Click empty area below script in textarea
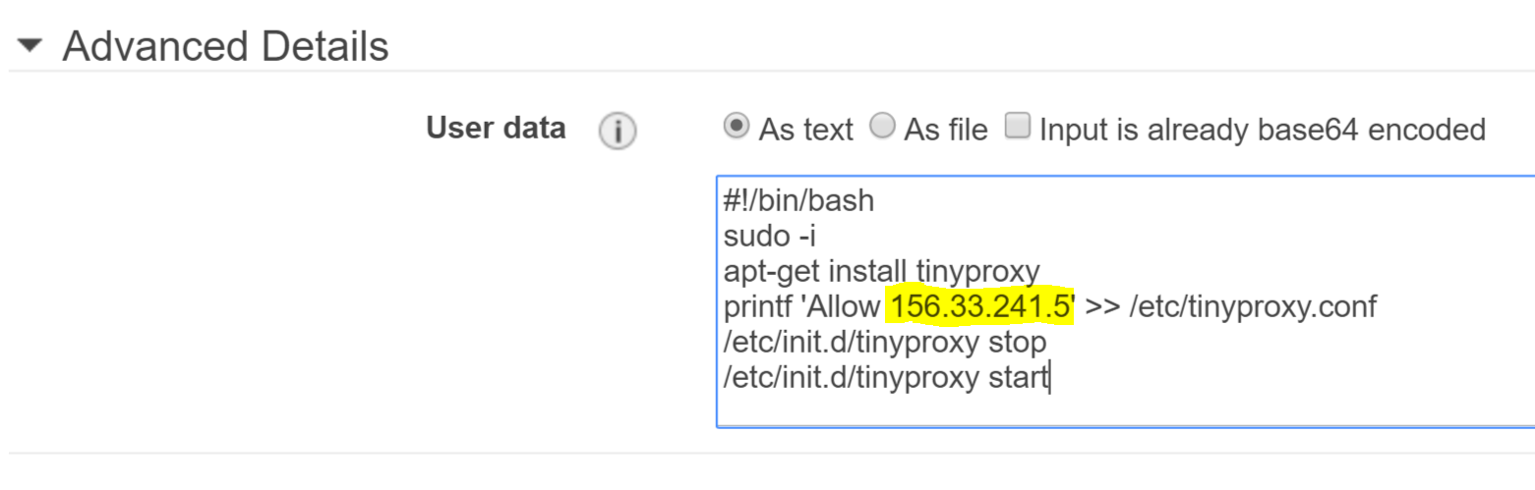 point(1125,409)
